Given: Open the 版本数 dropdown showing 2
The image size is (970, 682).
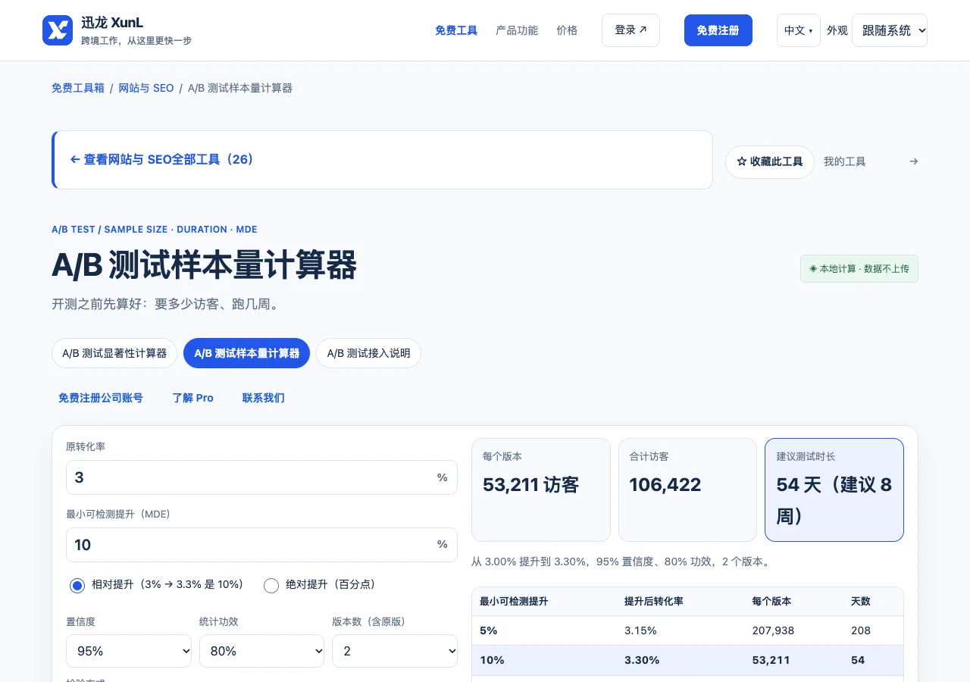Looking at the screenshot, I should click(x=395, y=651).
